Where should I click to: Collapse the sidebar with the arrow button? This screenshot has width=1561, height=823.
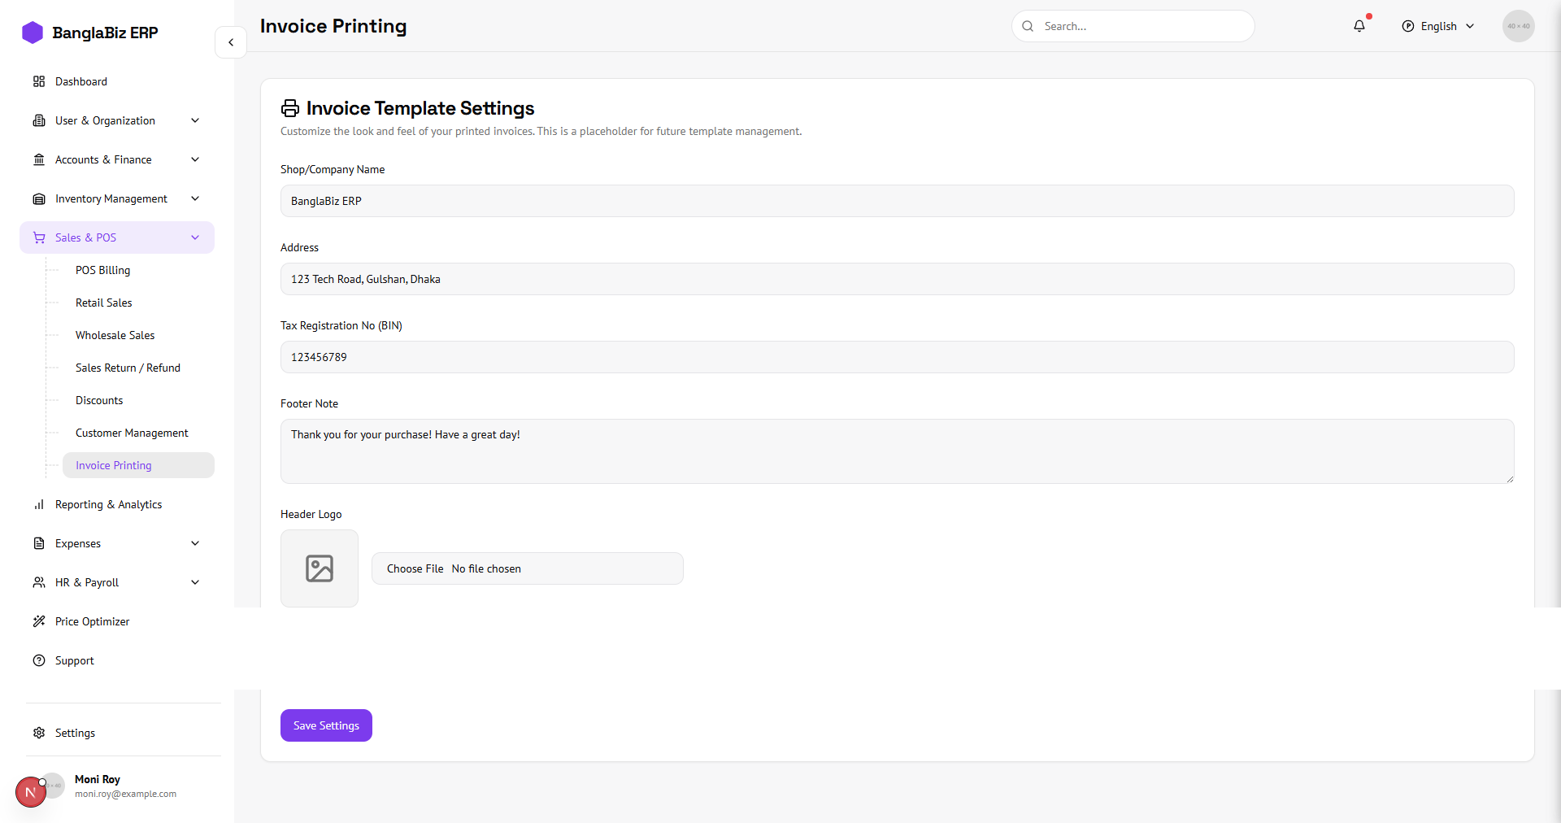point(231,42)
